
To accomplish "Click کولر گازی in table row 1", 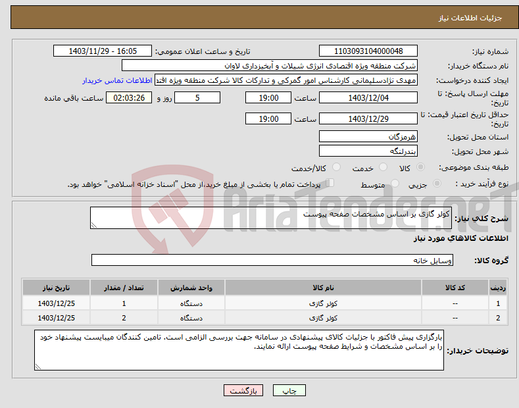I will 323,303.
